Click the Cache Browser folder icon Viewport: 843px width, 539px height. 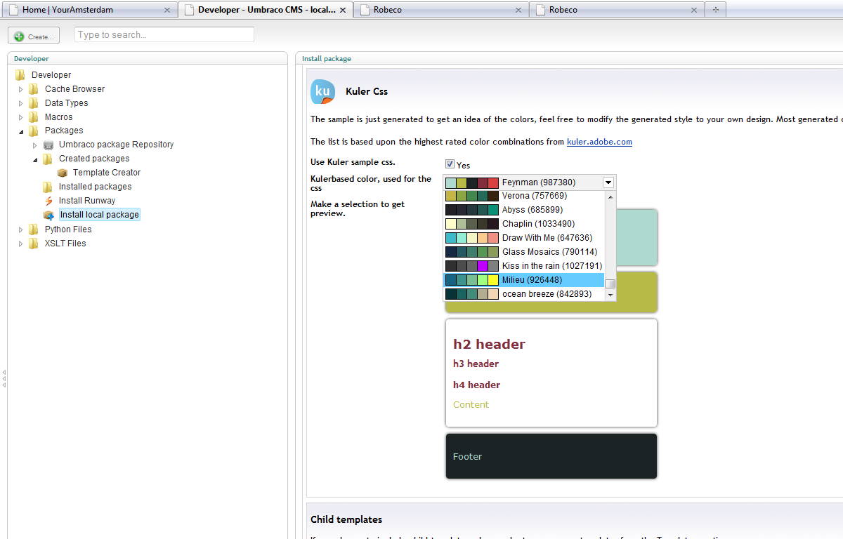click(34, 89)
